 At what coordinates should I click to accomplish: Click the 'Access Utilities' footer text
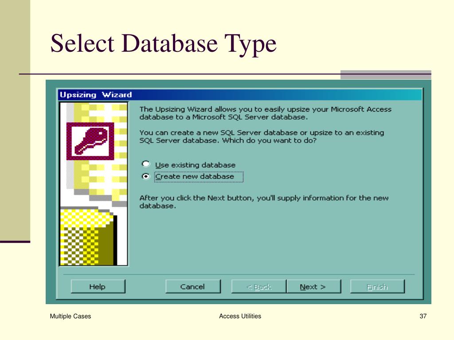point(240,316)
